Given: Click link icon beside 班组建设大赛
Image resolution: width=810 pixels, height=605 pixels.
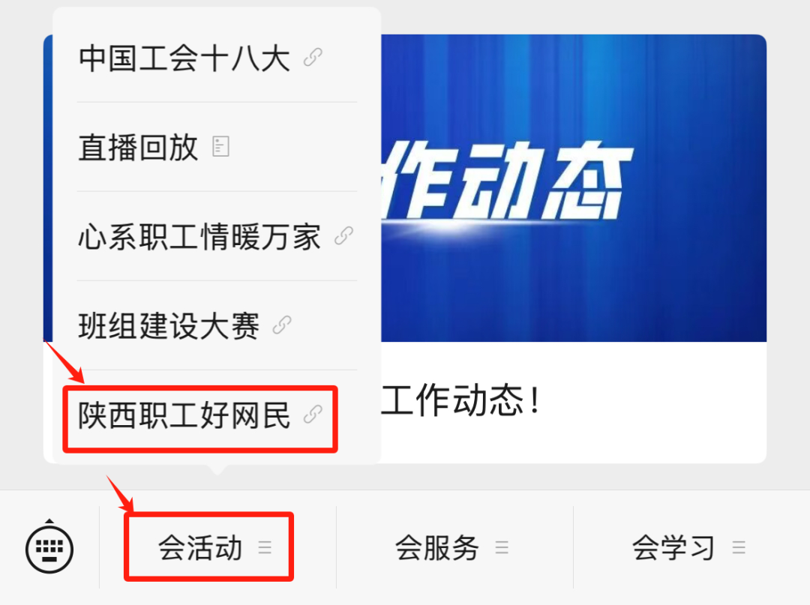Looking at the screenshot, I should pyautogui.click(x=281, y=325).
